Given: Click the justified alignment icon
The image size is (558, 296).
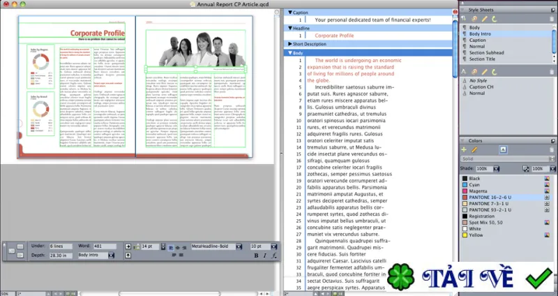Looking at the screenshot, I should pyautogui.click(x=174, y=255).
